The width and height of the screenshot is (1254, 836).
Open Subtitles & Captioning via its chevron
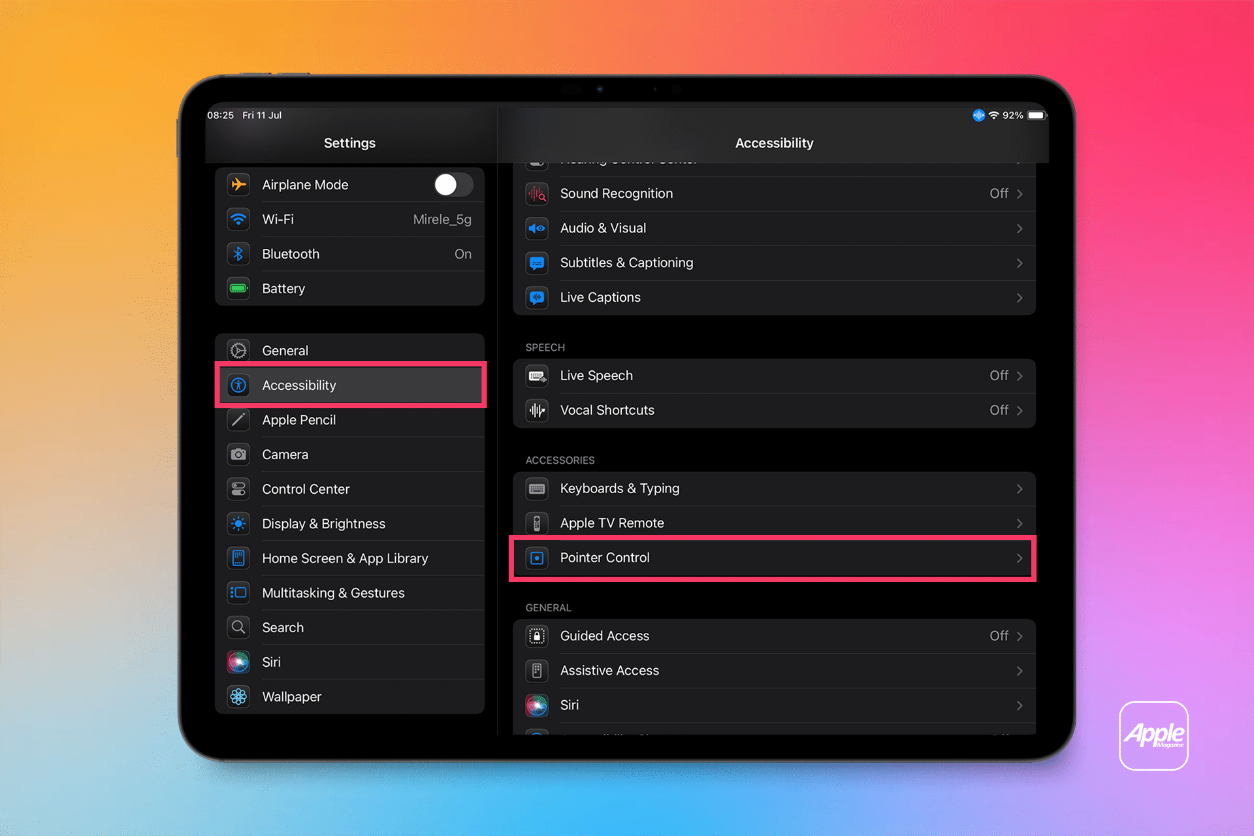[1020, 263]
